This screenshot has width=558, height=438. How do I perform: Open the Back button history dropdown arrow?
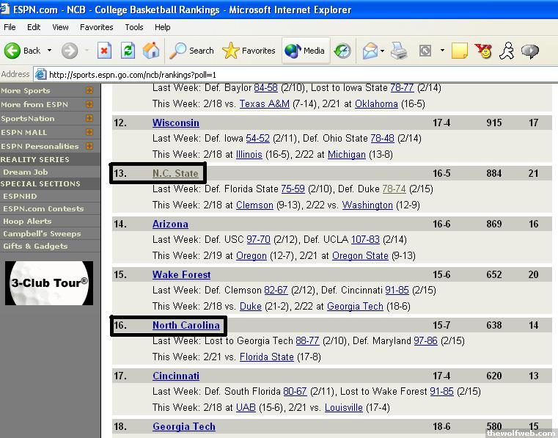point(50,51)
